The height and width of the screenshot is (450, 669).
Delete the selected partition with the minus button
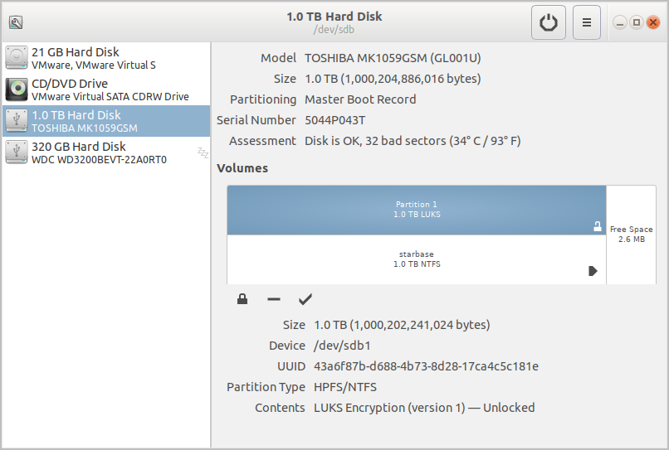tap(274, 299)
